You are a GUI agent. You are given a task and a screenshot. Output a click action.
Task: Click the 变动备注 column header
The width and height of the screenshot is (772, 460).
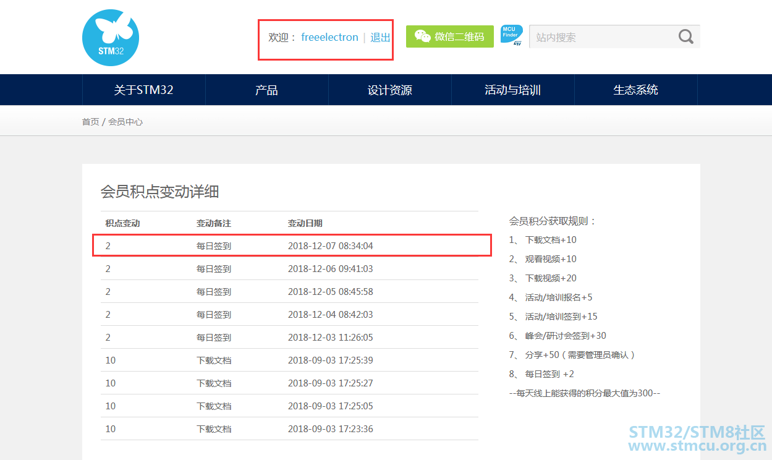pyautogui.click(x=214, y=223)
